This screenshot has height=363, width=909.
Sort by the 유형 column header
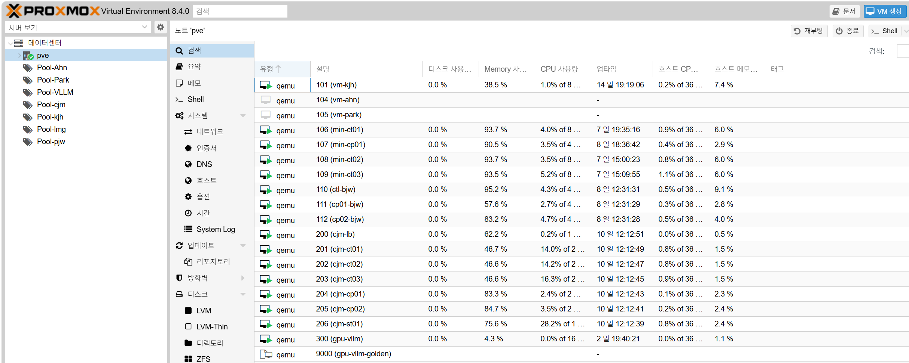pos(283,69)
